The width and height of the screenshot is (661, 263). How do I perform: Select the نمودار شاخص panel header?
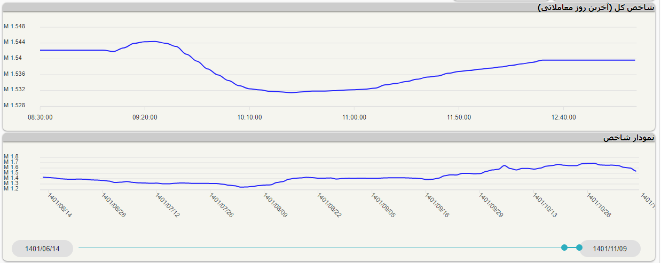coord(628,138)
